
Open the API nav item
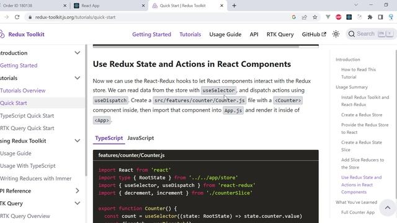click(x=254, y=35)
